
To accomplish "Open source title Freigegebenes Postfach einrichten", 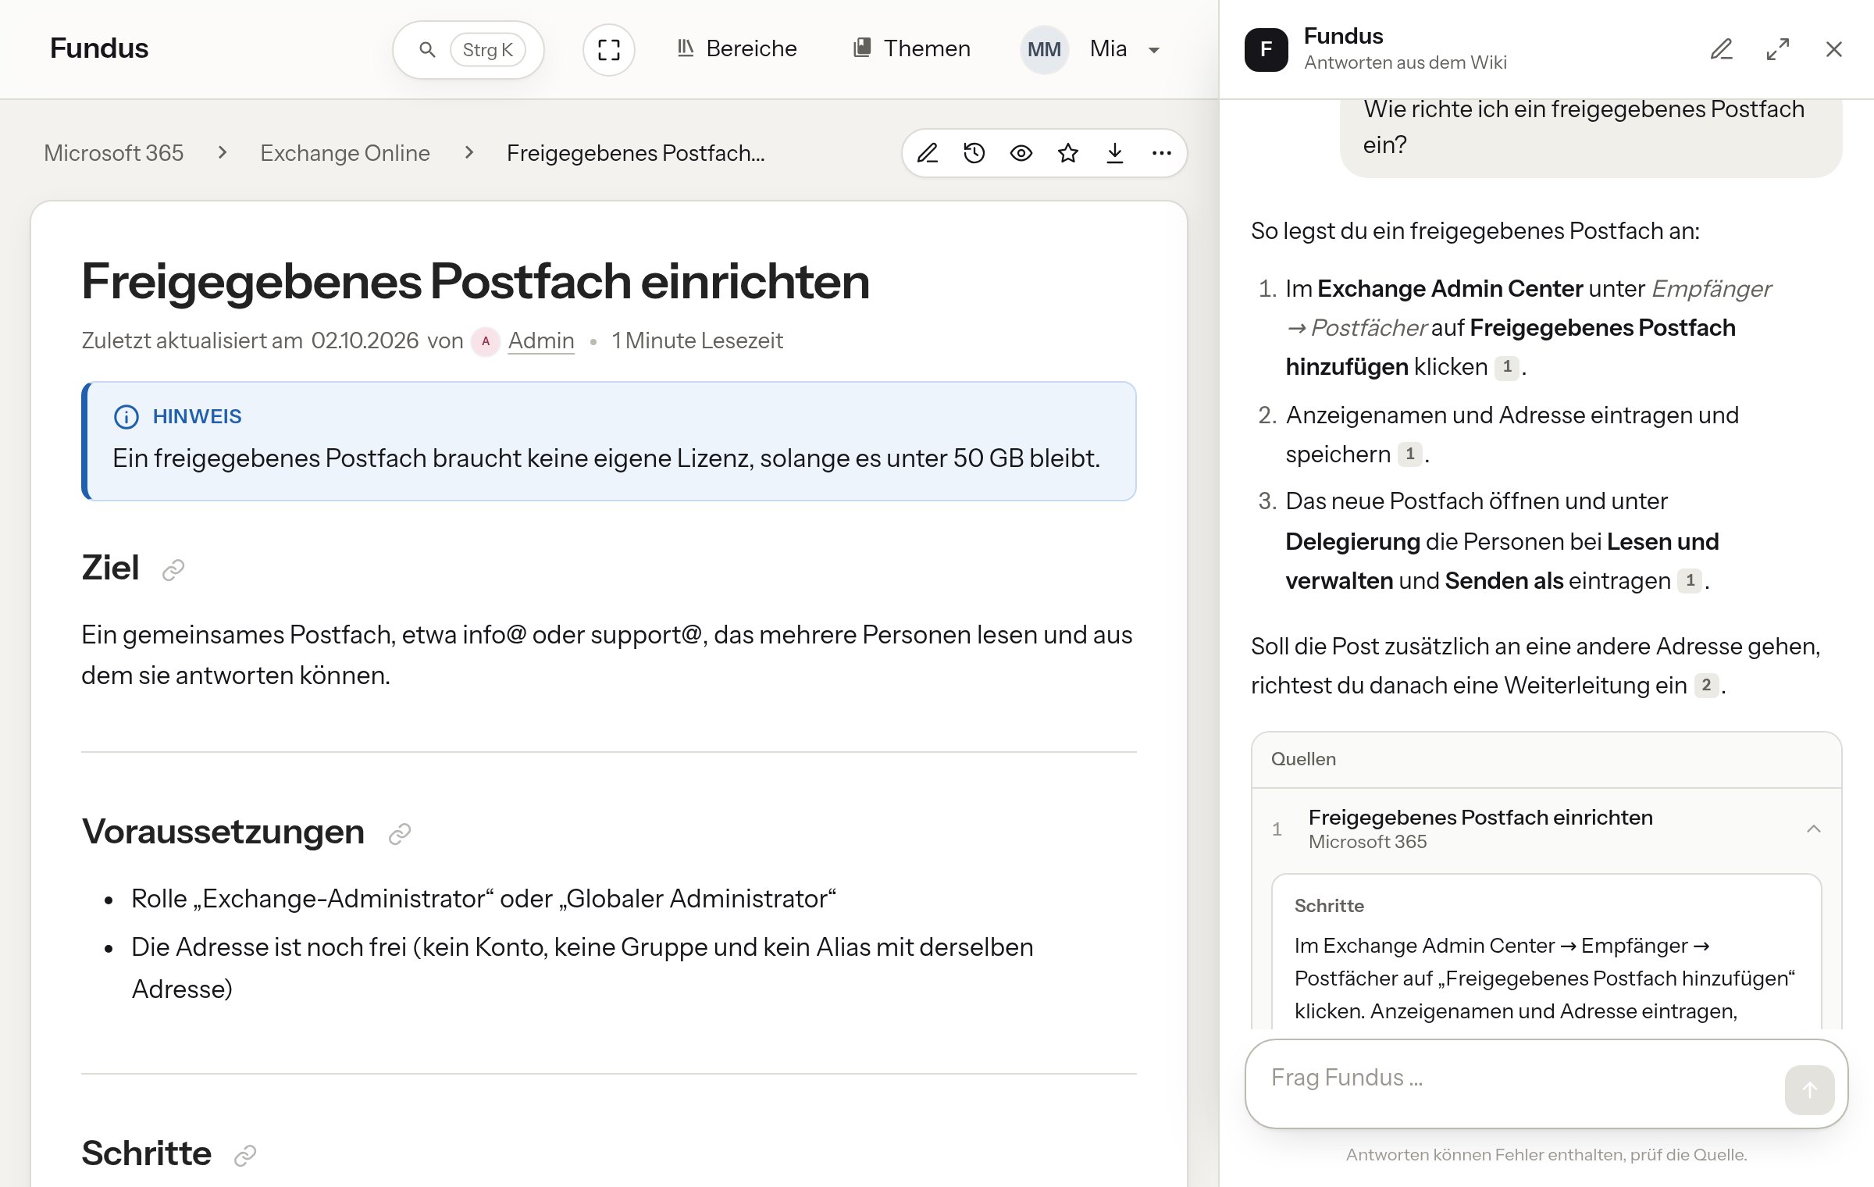I will point(1480,817).
